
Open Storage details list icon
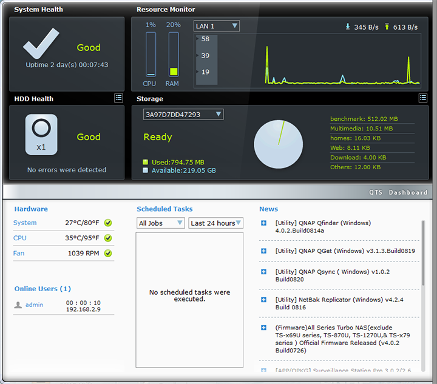click(x=422, y=98)
